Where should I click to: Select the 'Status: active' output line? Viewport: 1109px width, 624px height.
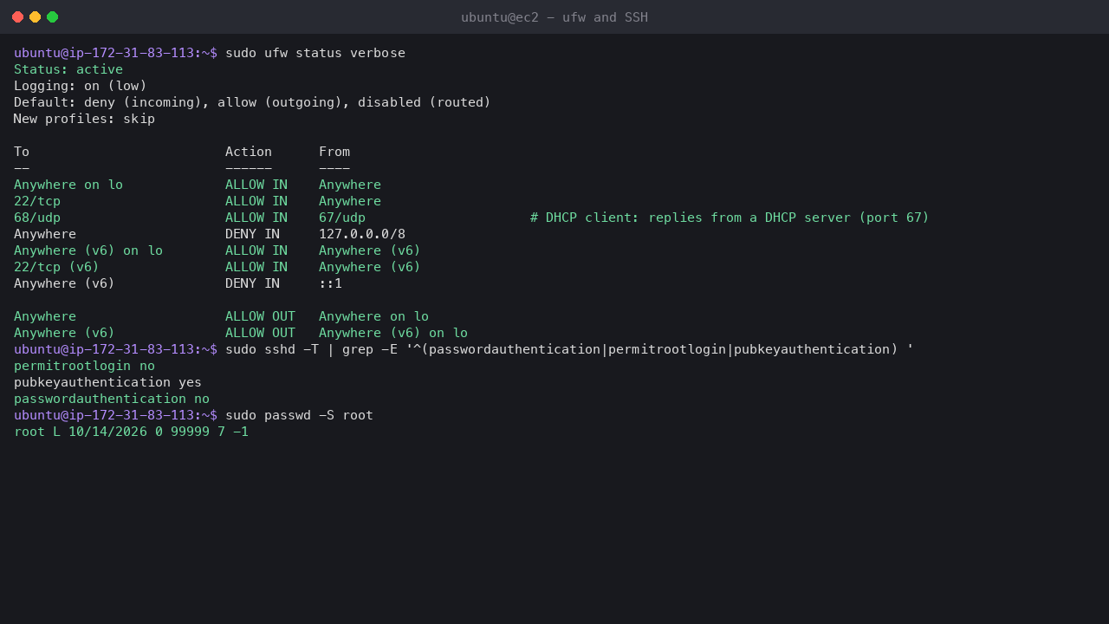tap(68, 69)
